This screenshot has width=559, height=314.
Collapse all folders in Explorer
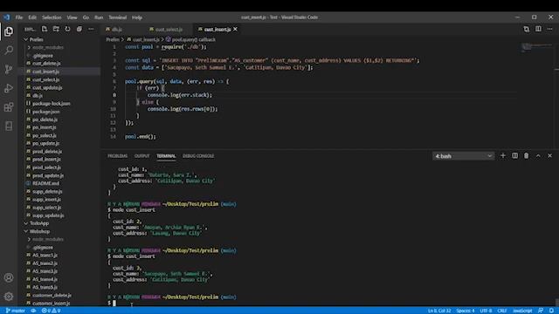(x=79, y=29)
